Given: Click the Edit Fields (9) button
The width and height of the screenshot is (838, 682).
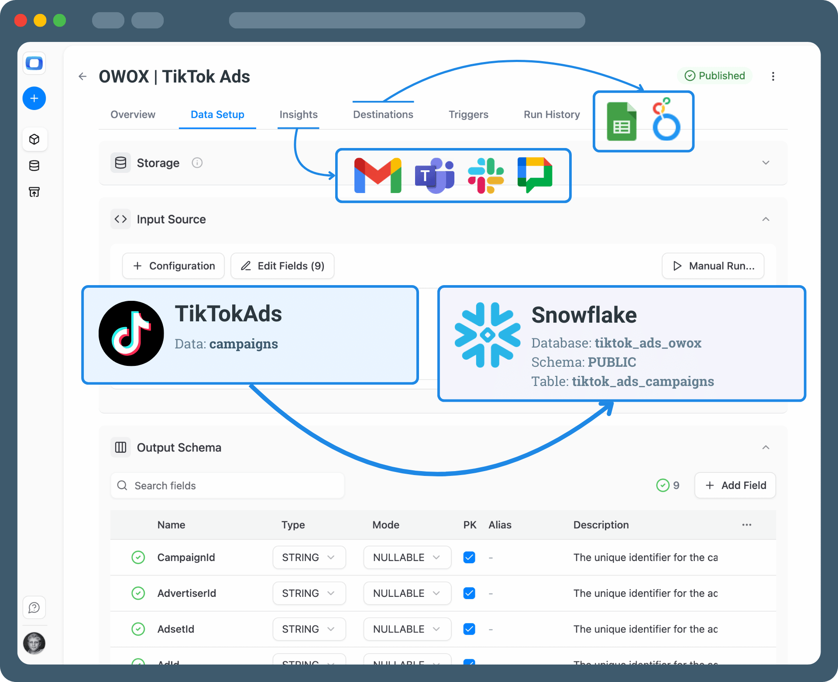Looking at the screenshot, I should click(282, 266).
